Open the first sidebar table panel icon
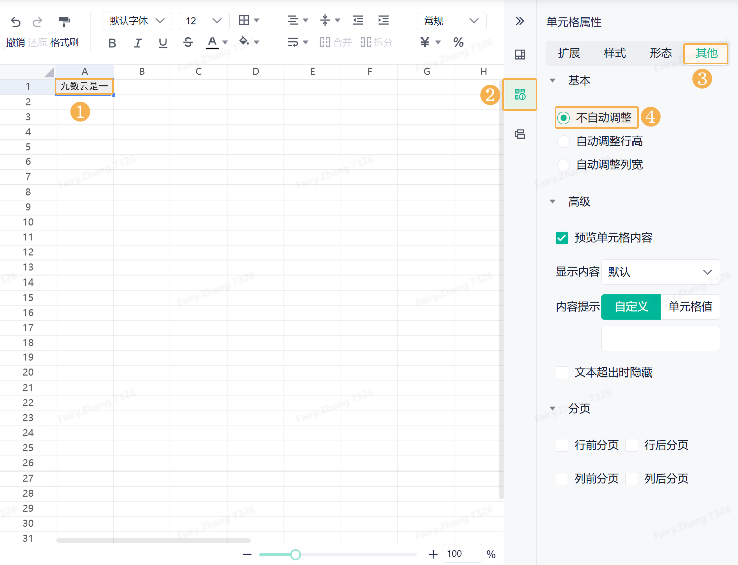The height and width of the screenshot is (565, 738). [x=520, y=55]
